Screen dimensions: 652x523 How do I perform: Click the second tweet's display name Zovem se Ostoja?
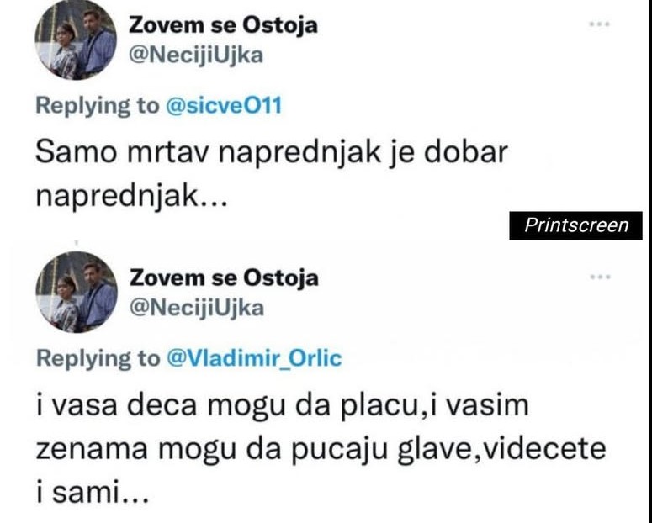point(223,277)
